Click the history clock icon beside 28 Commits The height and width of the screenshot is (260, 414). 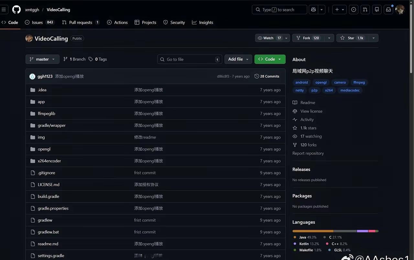pos(257,76)
